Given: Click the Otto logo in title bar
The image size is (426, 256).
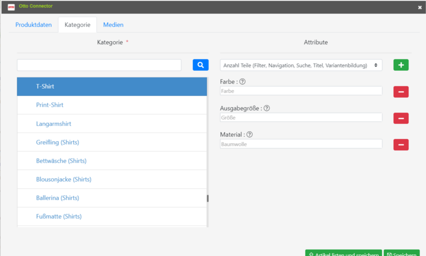Looking at the screenshot, I should coord(11,7).
